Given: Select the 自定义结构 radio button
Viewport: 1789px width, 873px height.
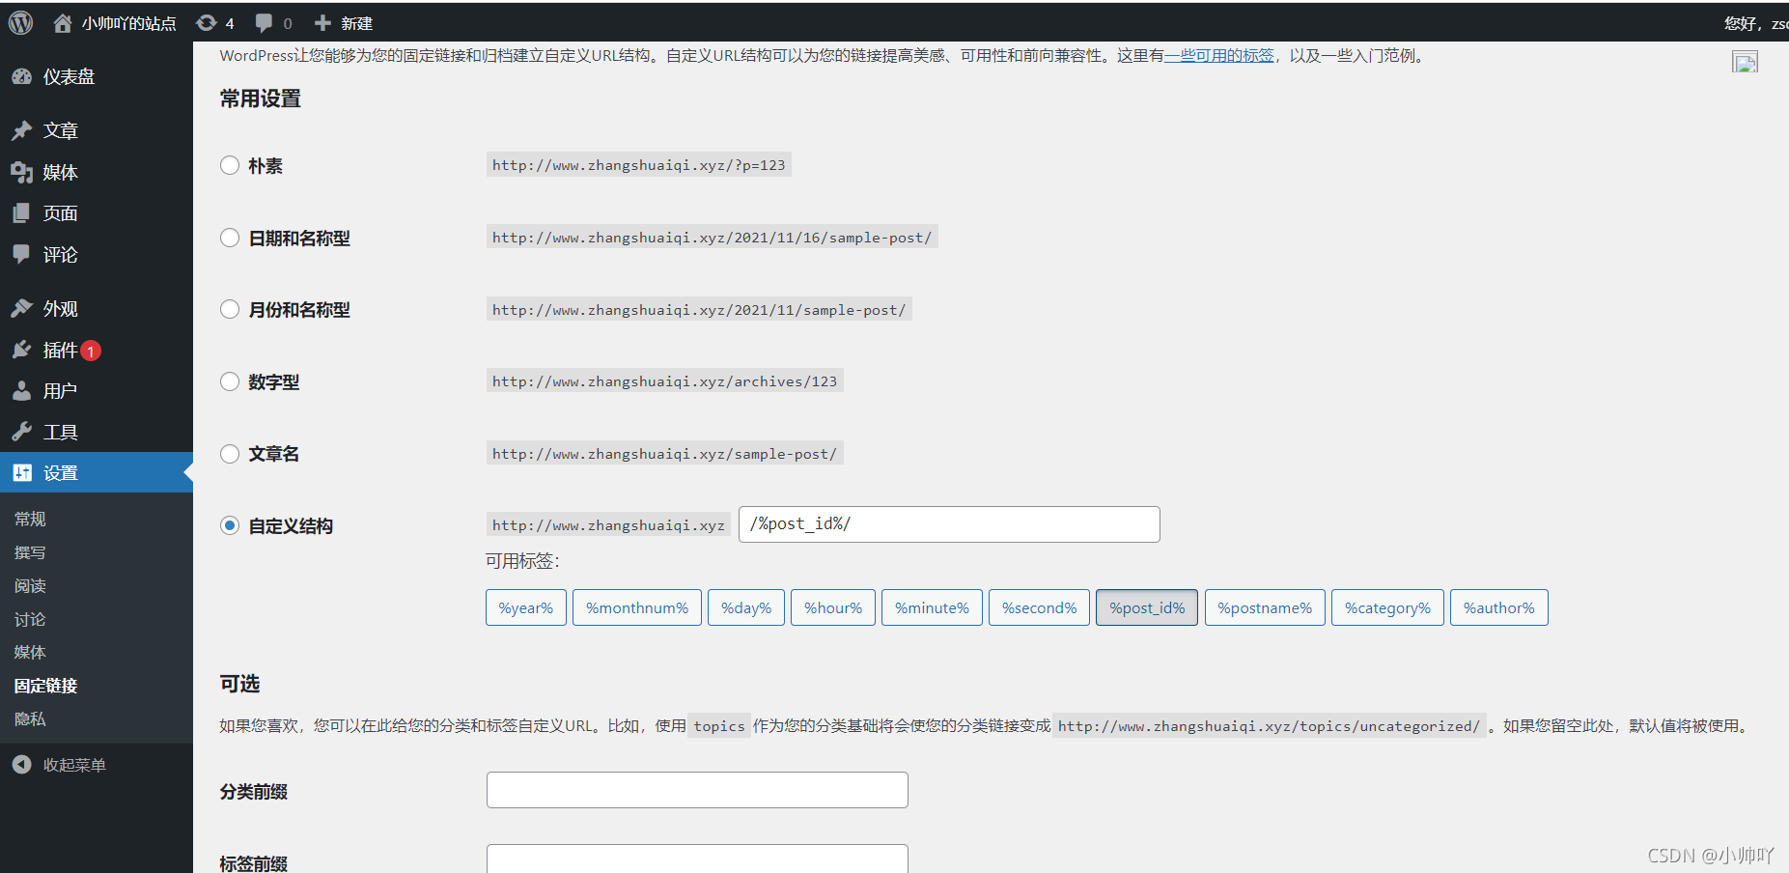Looking at the screenshot, I should point(230,525).
